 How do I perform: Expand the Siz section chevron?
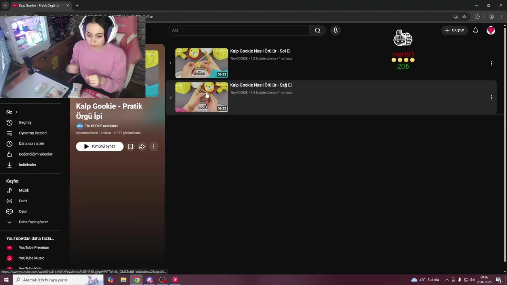click(x=16, y=112)
